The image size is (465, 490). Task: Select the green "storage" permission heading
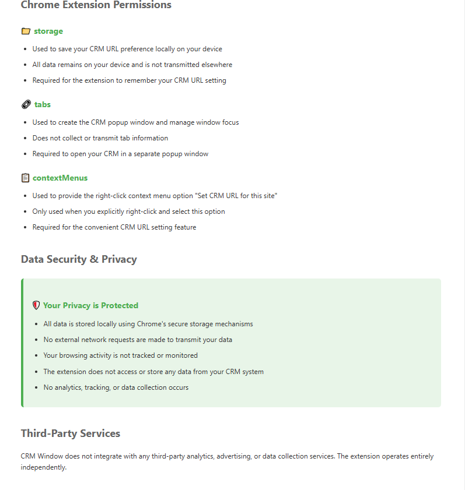(48, 31)
